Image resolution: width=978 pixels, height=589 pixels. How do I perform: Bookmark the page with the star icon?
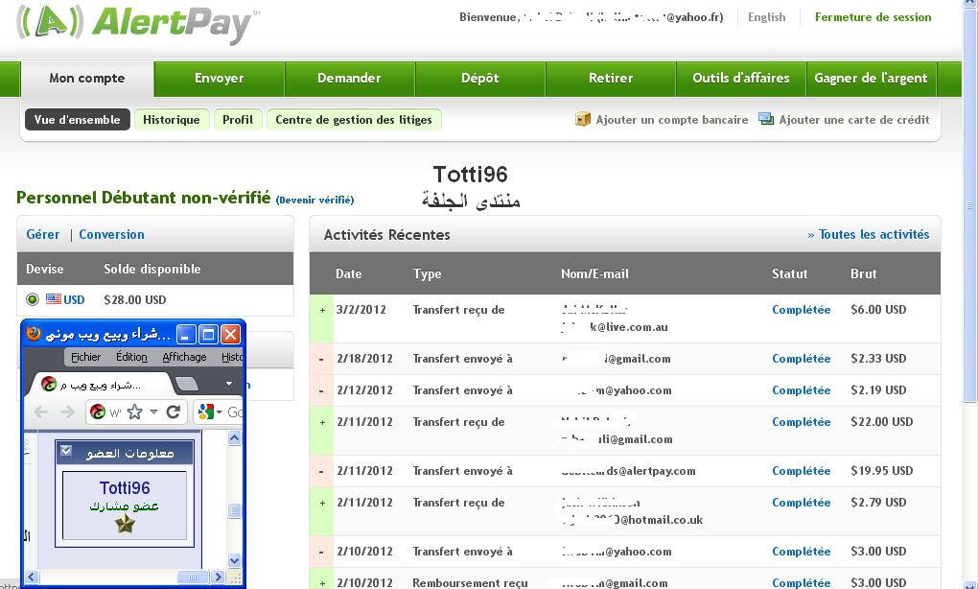(x=135, y=412)
